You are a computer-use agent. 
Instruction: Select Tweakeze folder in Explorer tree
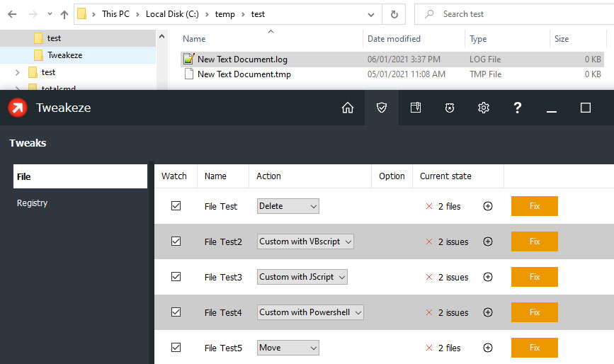[64, 55]
